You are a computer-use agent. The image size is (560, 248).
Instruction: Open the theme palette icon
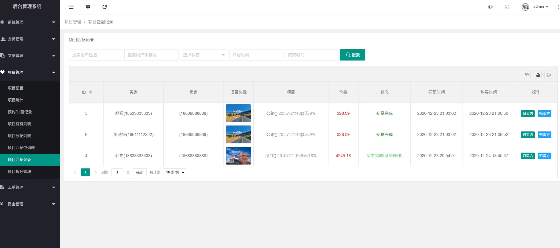point(491,7)
